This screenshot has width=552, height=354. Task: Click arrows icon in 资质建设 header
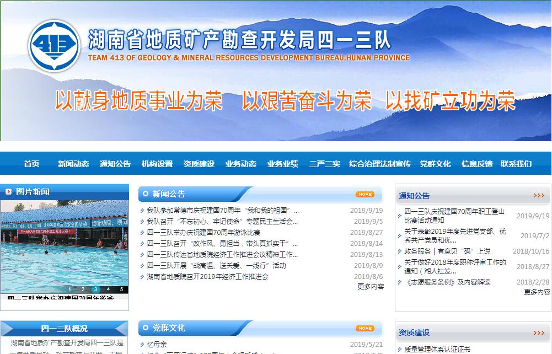(539, 332)
